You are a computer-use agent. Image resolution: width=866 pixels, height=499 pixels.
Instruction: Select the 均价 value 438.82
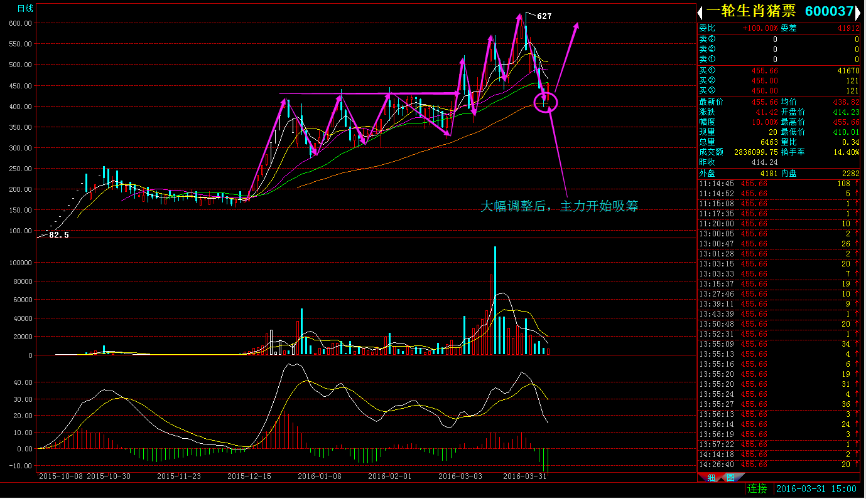[846, 102]
